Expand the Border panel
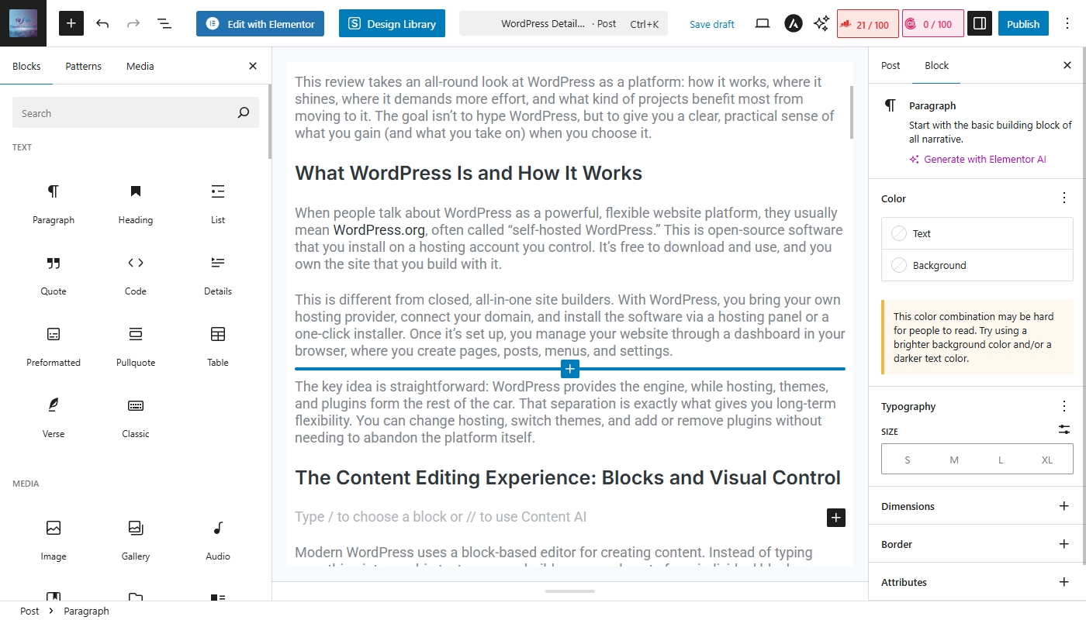This screenshot has width=1086, height=620. (x=1064, y=544)
